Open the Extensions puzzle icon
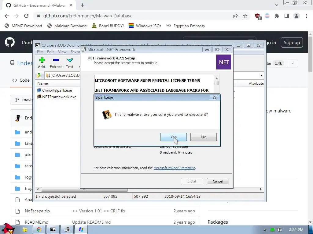Viewport: 313px width, 234px height. click(x=277, y=16)
